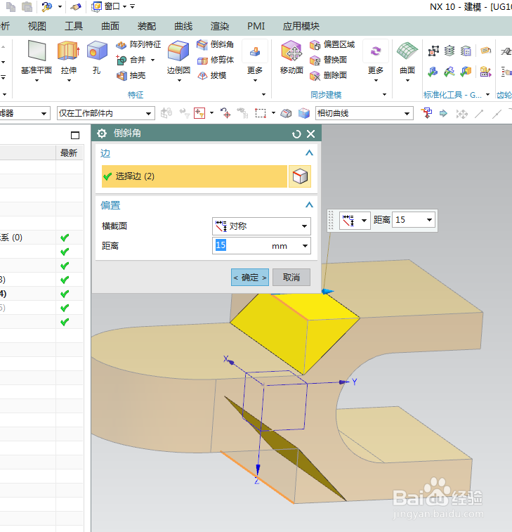Select the Datum Plane (基准平面) tool

point(37,58)
